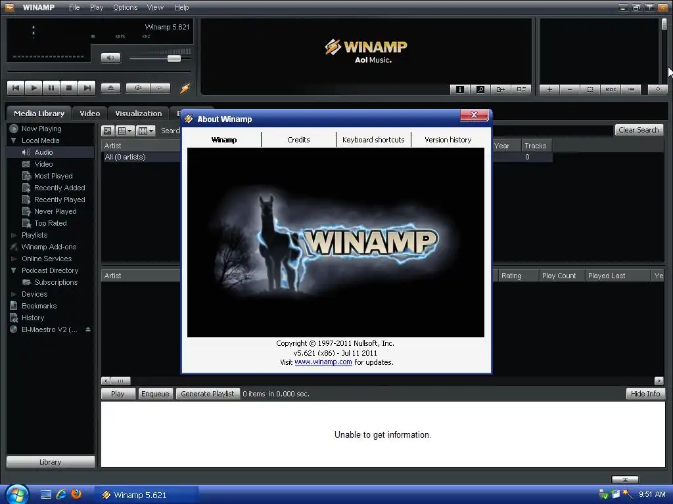Collapse the Podcast Directory tree node
This screenshot has height=504, width=673.
13,270
